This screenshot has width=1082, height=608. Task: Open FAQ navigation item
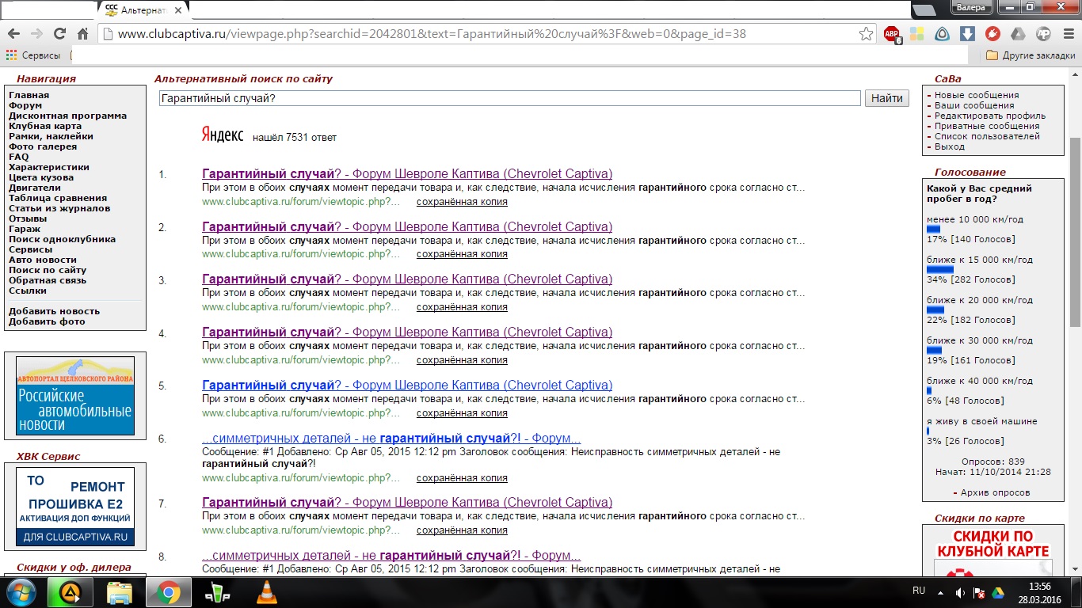point(18,157)
